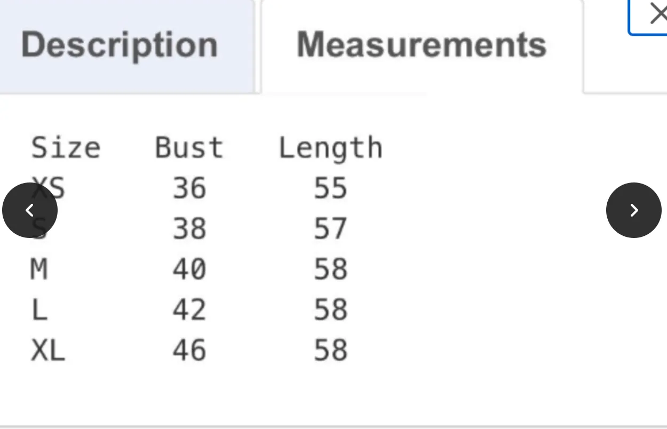Select bust value 36 for XS
Image resolution: width=667 pixels, height=429 pixels.
point(189,188)
